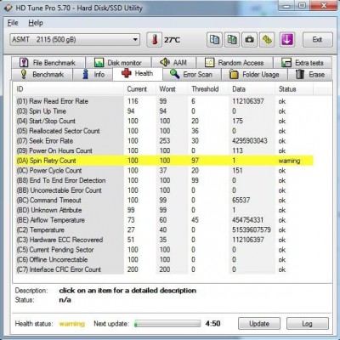This screenshot has height=340, width=340.
Task: Click the Update button
Action: point(259,324)
